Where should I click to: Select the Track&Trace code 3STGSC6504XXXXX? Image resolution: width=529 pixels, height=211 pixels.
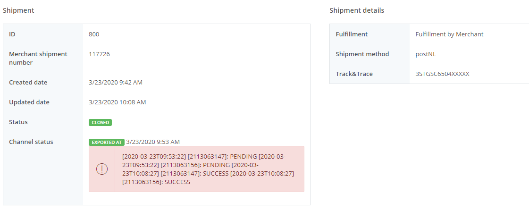442,74
